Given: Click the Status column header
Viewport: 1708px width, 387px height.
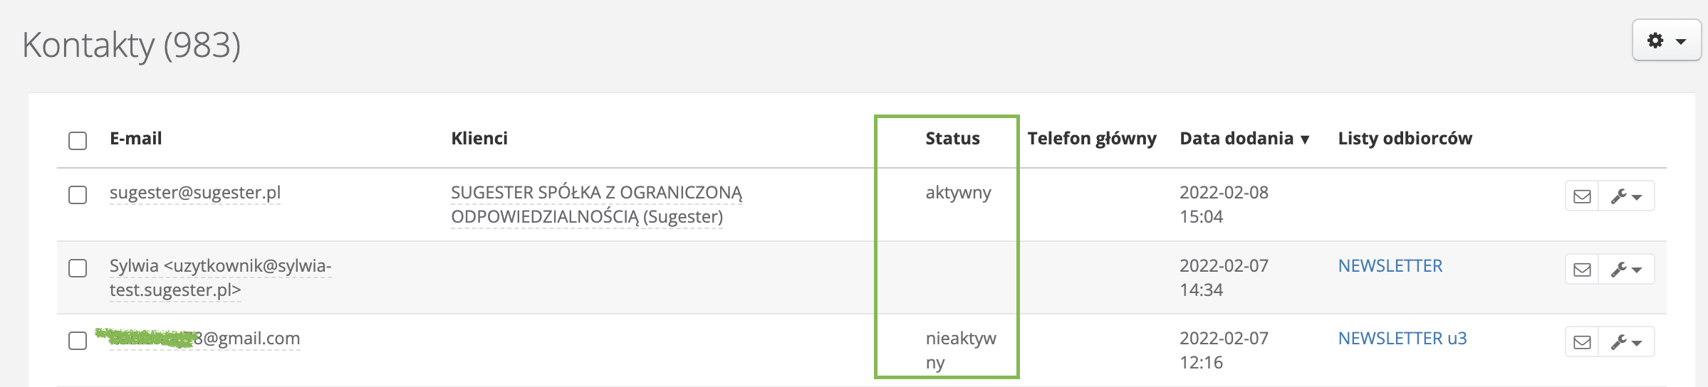Looking at the screenshot, I should tap(952, 139).
